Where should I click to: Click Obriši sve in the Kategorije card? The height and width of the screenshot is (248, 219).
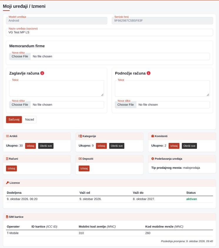point(117,146)
